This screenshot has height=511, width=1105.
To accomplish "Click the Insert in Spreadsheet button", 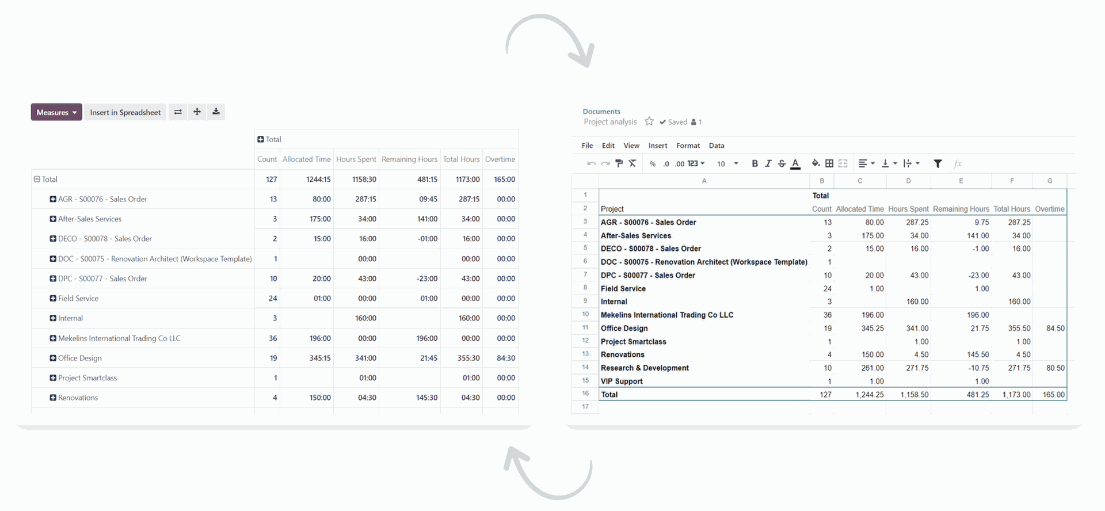I will tap(125, 112).
